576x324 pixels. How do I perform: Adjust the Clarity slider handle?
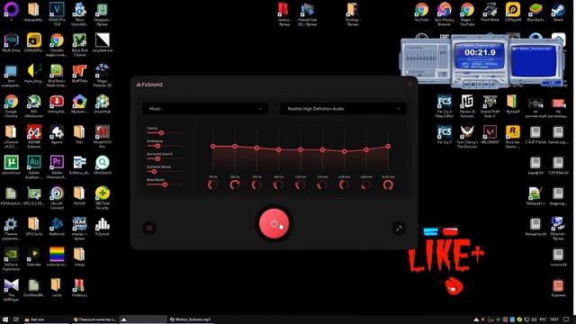point(161,133)
